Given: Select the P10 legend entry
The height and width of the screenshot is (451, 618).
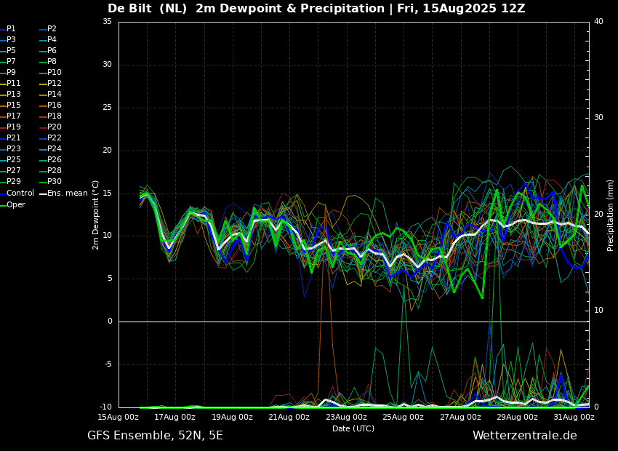Looking at the screenshot, I should pos(54,73).
